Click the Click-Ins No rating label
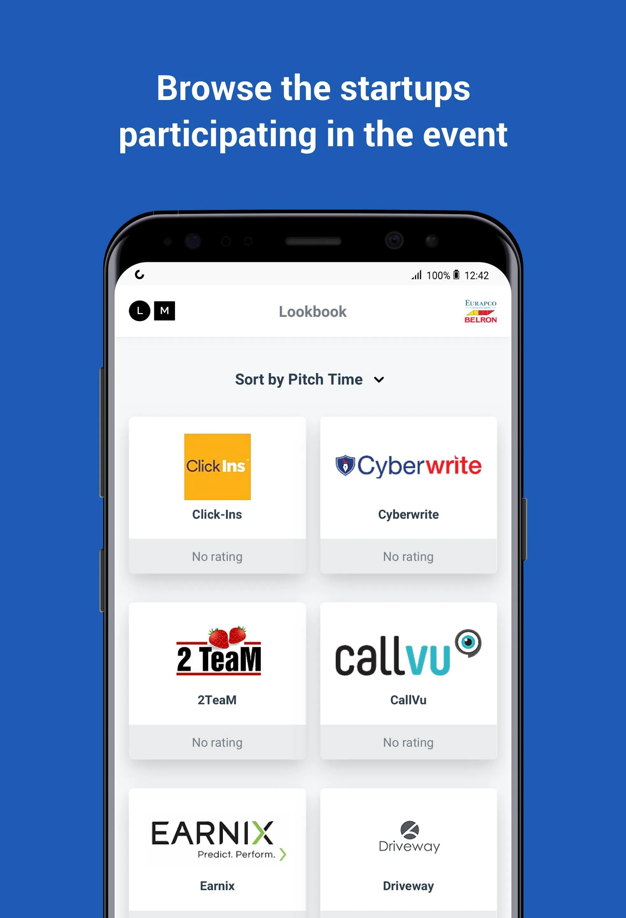This screenshot has height=918, width=626. pos(217,556)
